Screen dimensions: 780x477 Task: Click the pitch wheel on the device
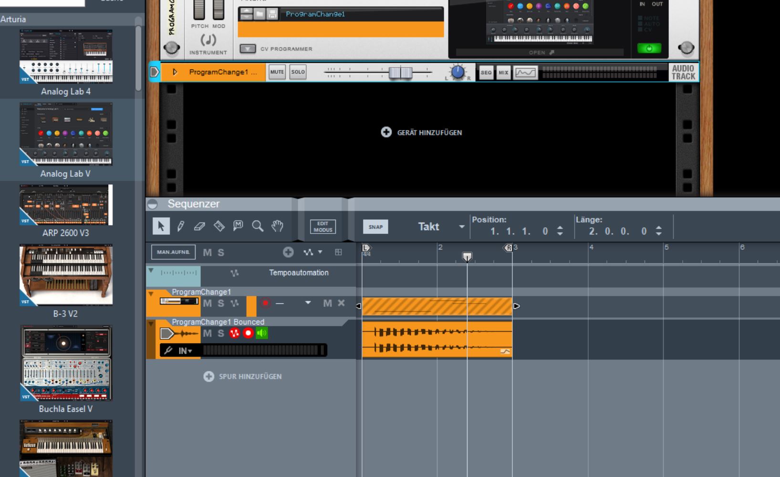tap(199, 10)
